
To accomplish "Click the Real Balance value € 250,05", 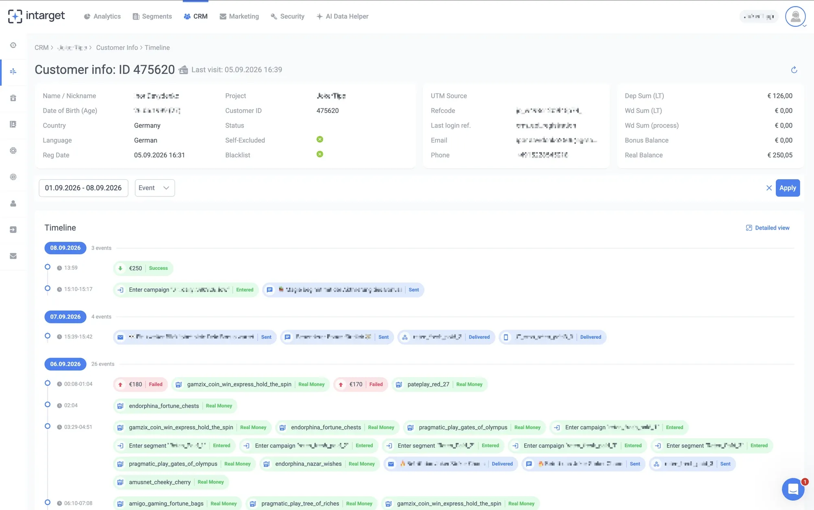I will coord(780,155).
